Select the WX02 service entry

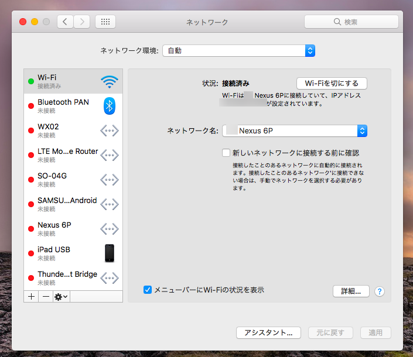pos(64,131)
